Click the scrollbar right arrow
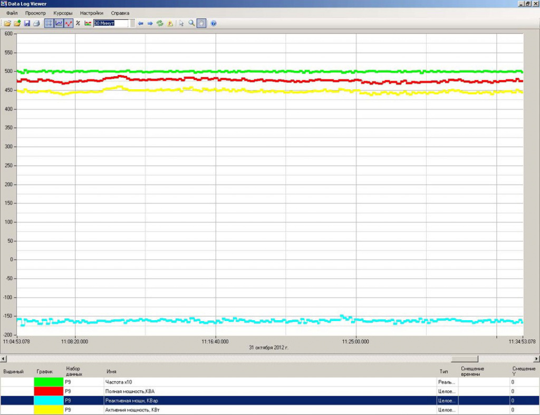This screenshot has width=540, height=415. pos(536,359)
